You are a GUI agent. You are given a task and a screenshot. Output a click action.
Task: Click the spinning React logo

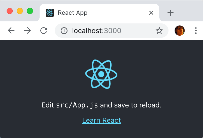click(101, 74)
